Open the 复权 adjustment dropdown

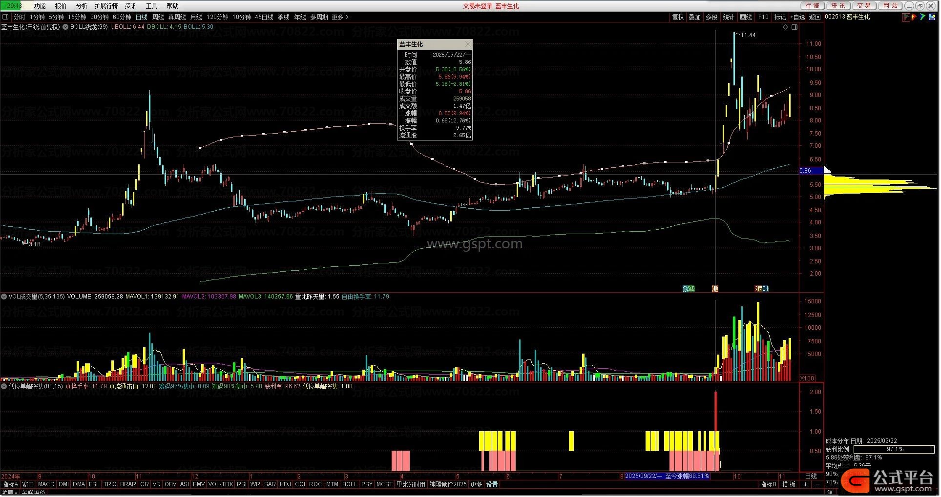pos(678,17)
